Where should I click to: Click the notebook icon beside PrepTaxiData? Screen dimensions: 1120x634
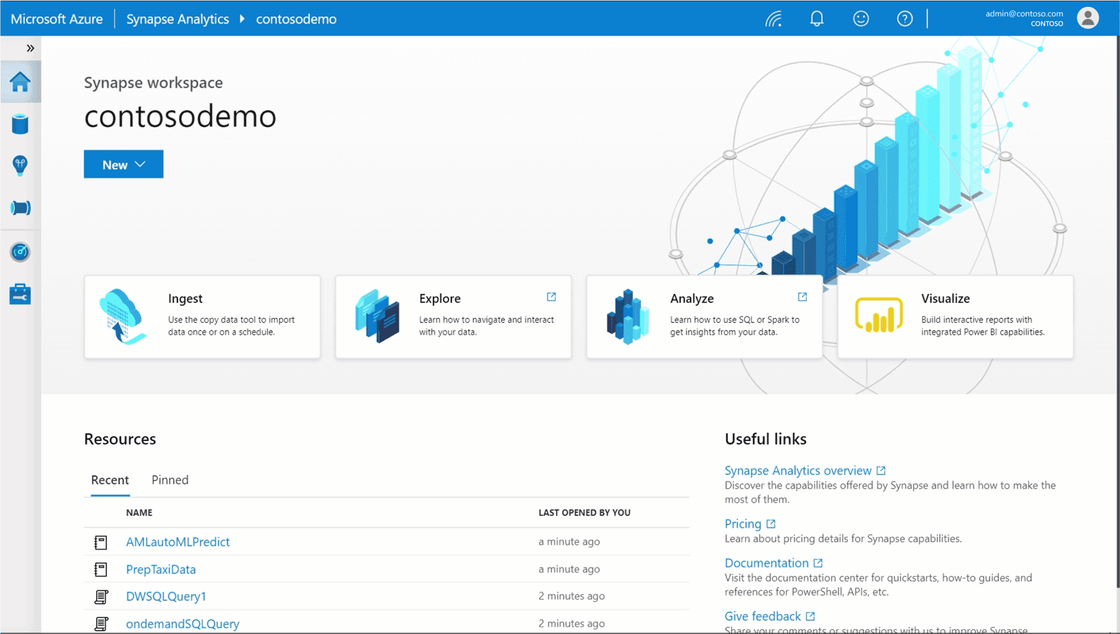point(100,569)
